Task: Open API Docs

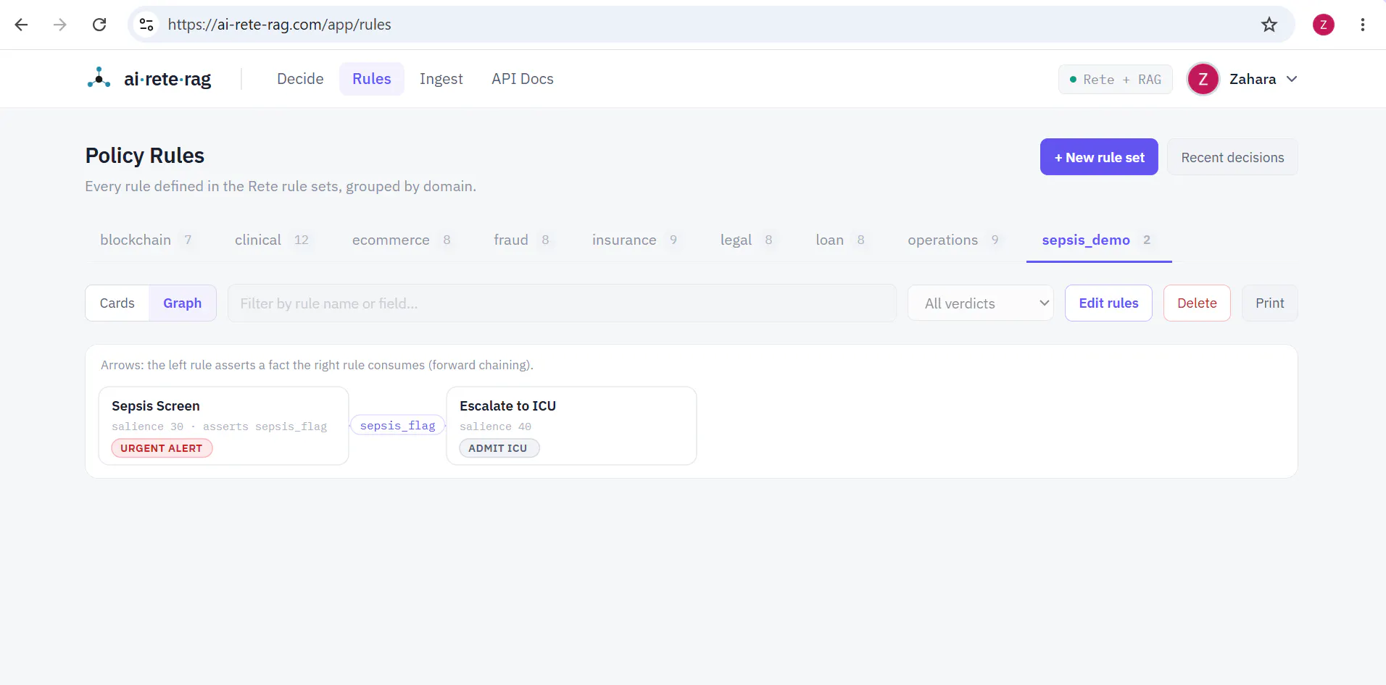Action: [x=523, y=79]
